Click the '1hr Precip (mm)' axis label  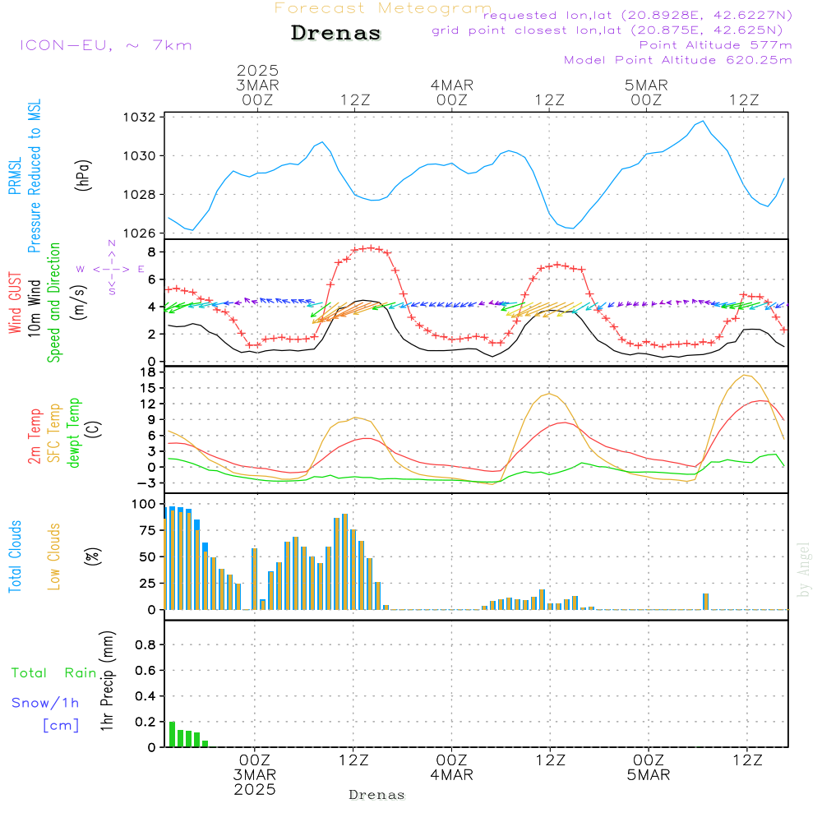pyautogui.click(x=107, y=681)
